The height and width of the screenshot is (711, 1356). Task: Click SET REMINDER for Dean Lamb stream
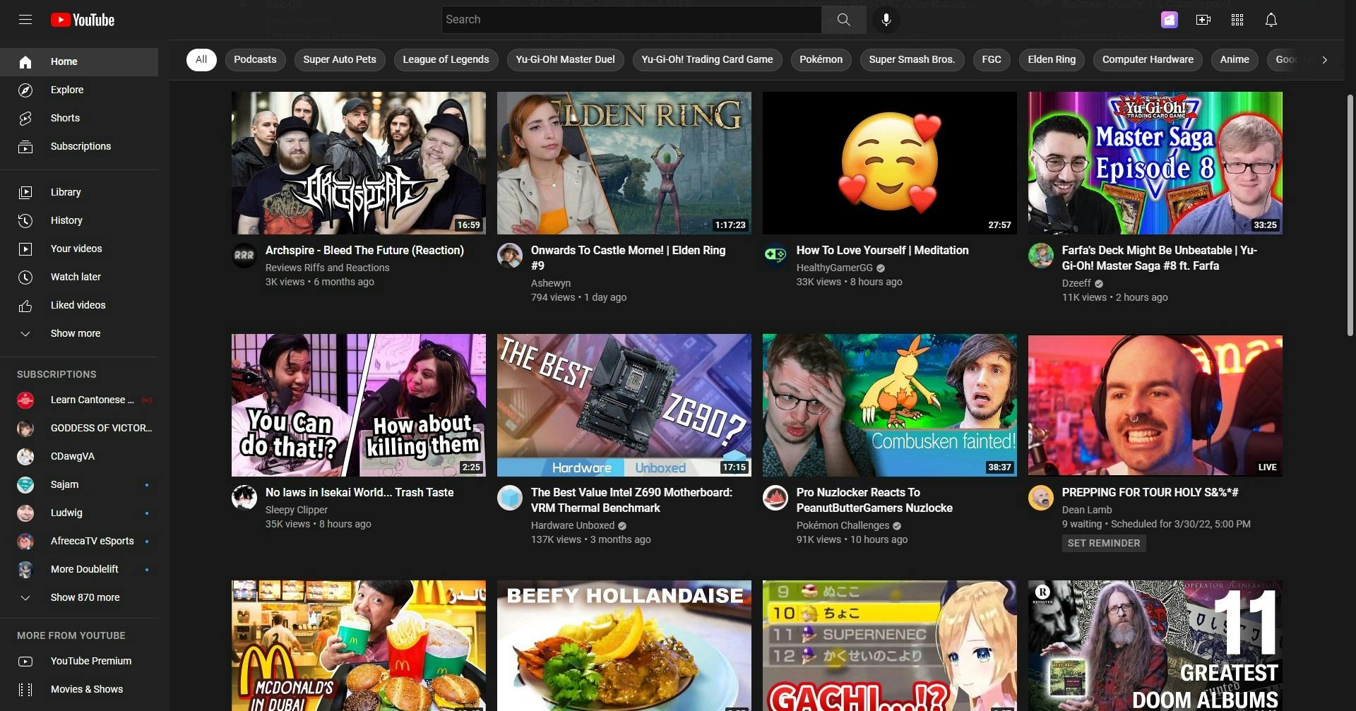tap(1104, 543)
